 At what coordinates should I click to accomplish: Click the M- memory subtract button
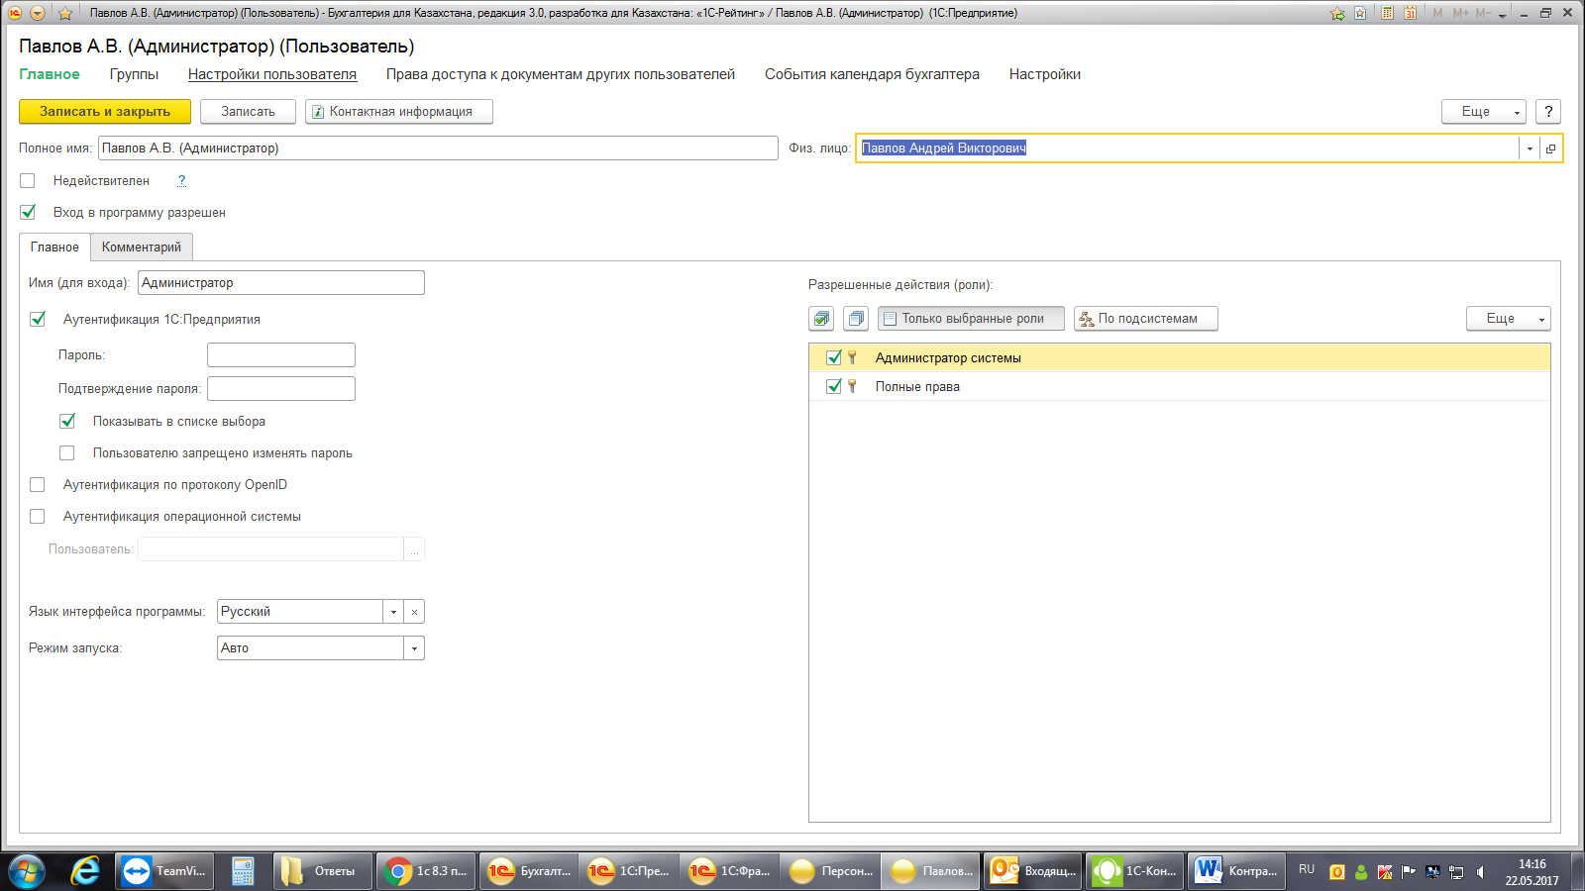pyautogui.click(x=1483, y=13)
